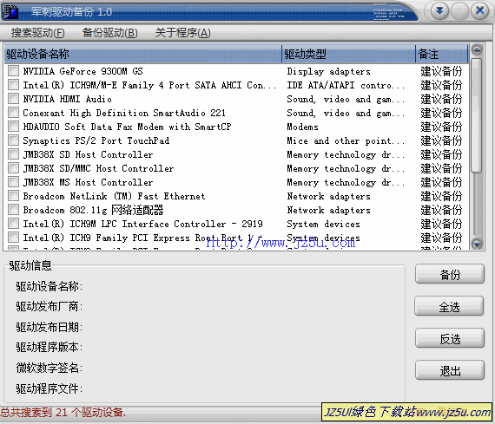Open the 搜索驱动(F) menu

38,33
